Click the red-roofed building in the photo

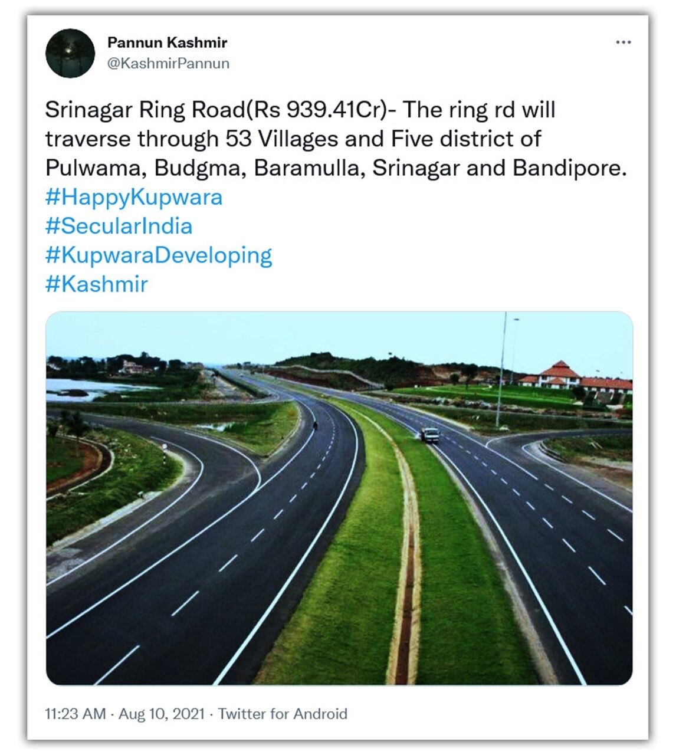(559, 374)
